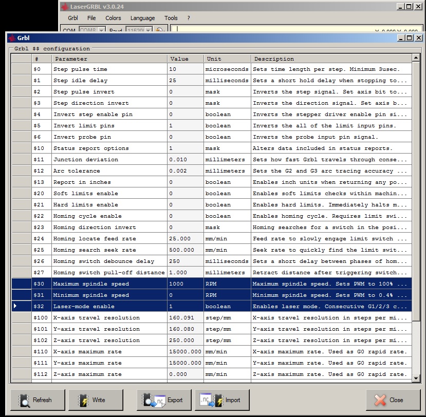Click the vertical scrollbar thumb

pyautogui.click(x=416, y=191)
